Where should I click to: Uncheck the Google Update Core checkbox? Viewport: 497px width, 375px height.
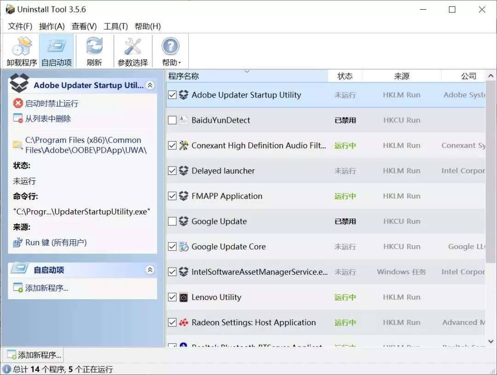click(172, 246)
